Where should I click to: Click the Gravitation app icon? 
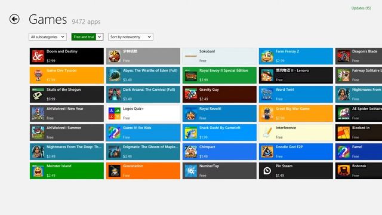coord(115,171)
